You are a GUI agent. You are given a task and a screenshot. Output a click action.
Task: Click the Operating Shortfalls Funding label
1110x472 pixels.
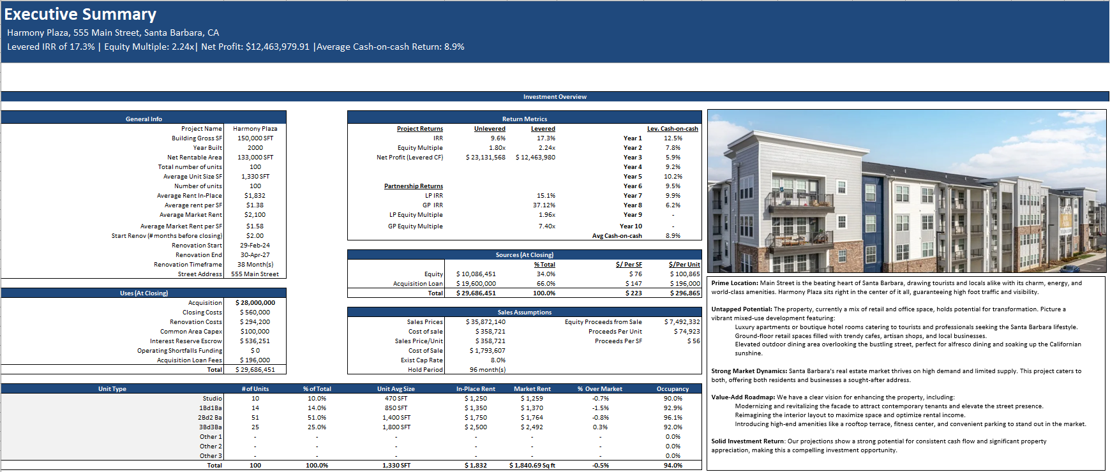pos(179,351)
